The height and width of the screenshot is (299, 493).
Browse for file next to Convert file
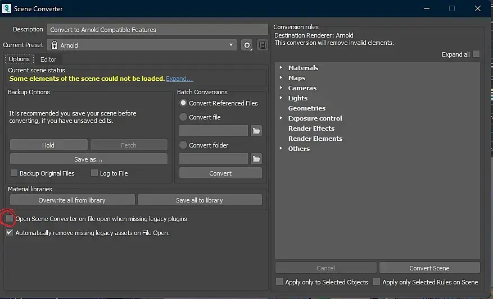tap(256, 131)
